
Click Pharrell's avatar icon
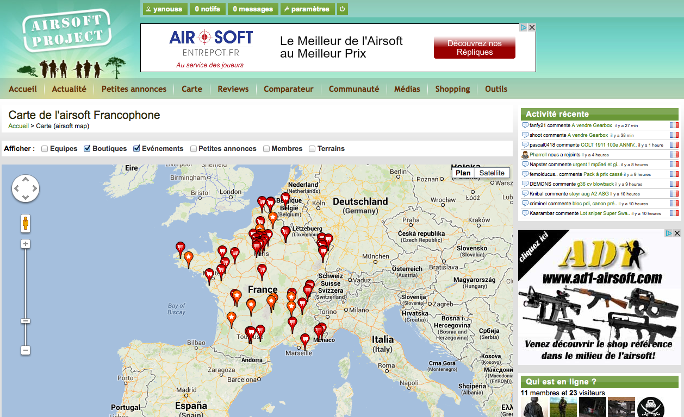tap(525, 155)
